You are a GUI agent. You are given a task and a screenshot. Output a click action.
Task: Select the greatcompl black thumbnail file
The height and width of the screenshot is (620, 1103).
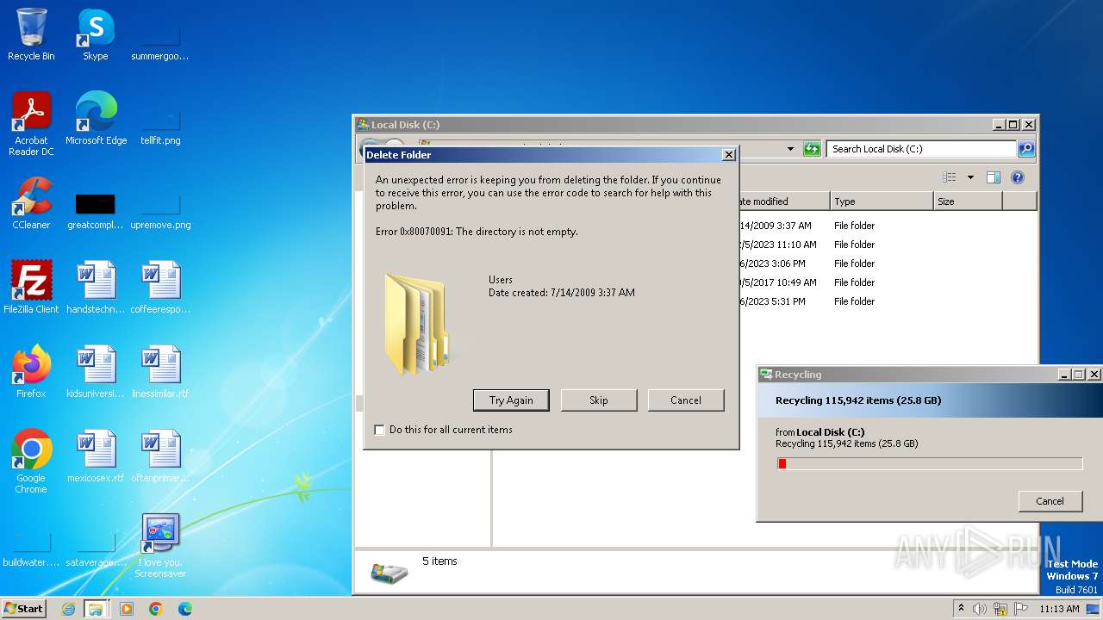96,211
